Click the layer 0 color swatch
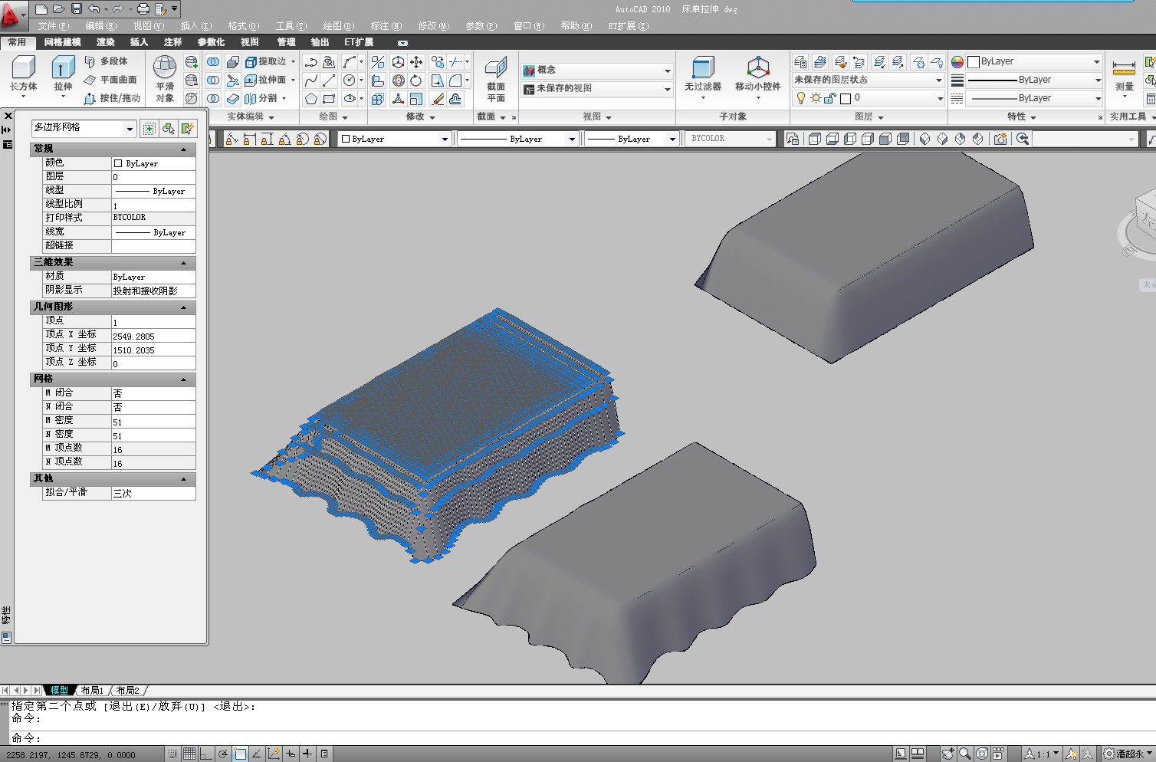 coord(846,98)
